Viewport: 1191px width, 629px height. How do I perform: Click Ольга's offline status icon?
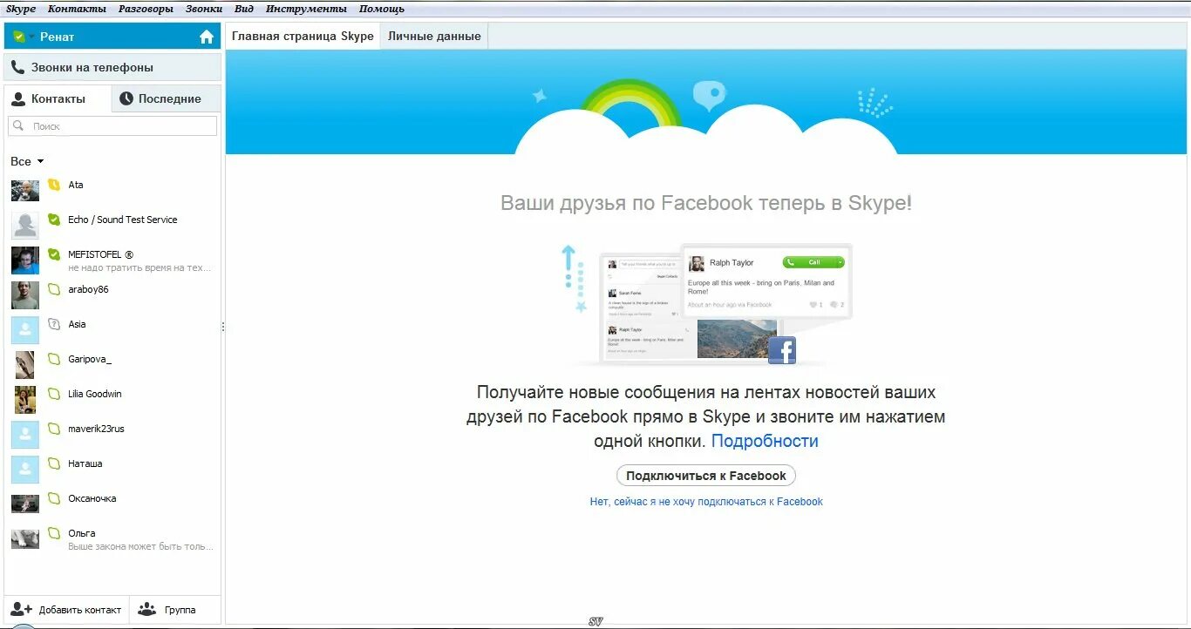(54, 533)
